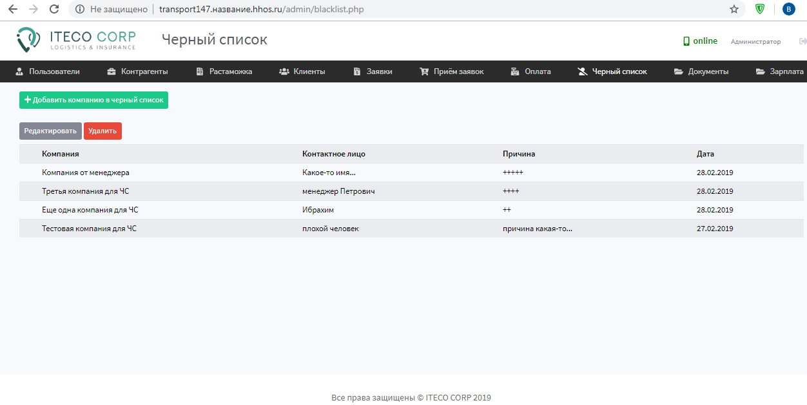This screenshot has height=405, width=807.
Task: Click the Пользователи person icon
Action: (x=19, y=71)
